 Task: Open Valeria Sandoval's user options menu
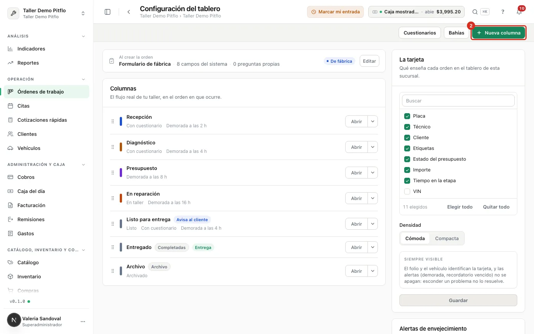tap(83, 321)
